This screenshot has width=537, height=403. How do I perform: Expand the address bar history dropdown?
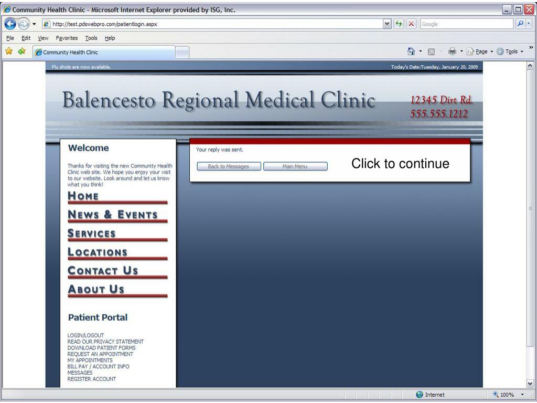click(x=387, y=24)
